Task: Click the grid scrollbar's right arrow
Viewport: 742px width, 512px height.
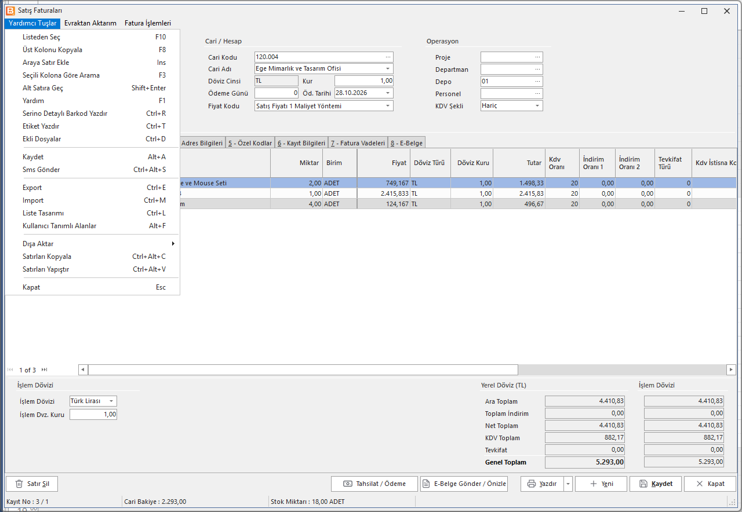Action: (731, 370)
